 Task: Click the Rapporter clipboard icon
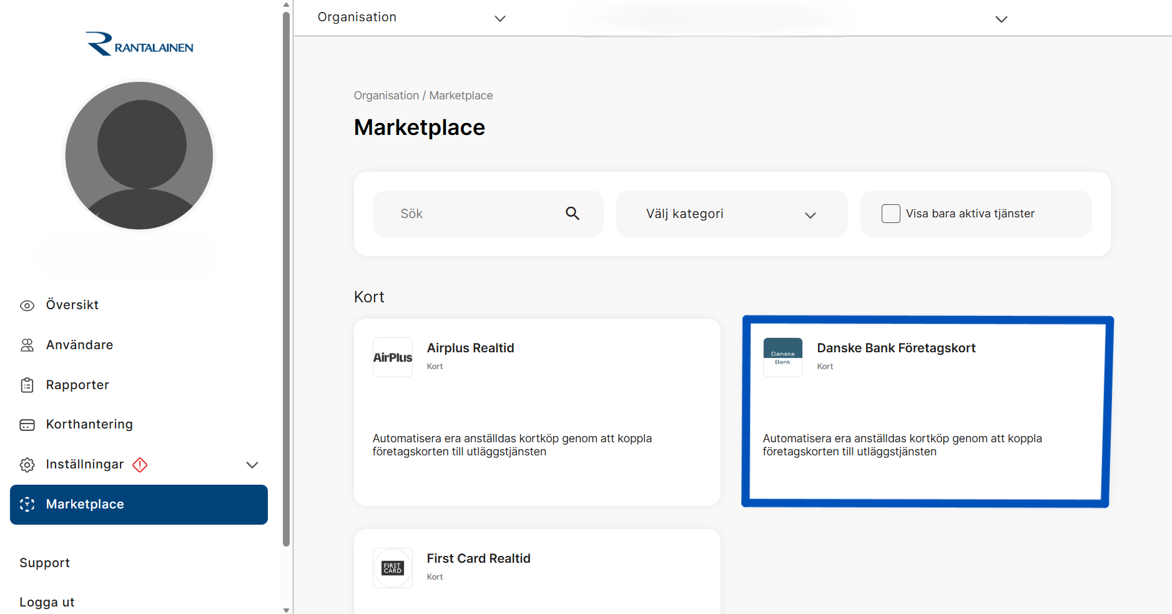[x=27, y=385]
